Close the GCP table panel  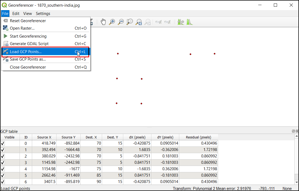click(297, 131)
